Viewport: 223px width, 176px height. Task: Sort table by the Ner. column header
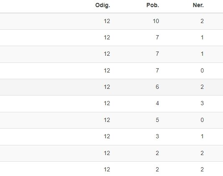coord(198,5)
